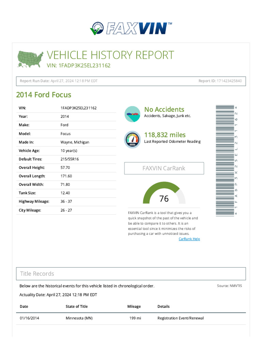Click the 199 mi mileage cell

click(135, 318)
